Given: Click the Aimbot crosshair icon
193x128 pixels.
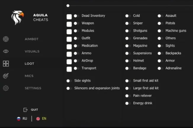Looking at the screenshot, I should click(6, 39).
